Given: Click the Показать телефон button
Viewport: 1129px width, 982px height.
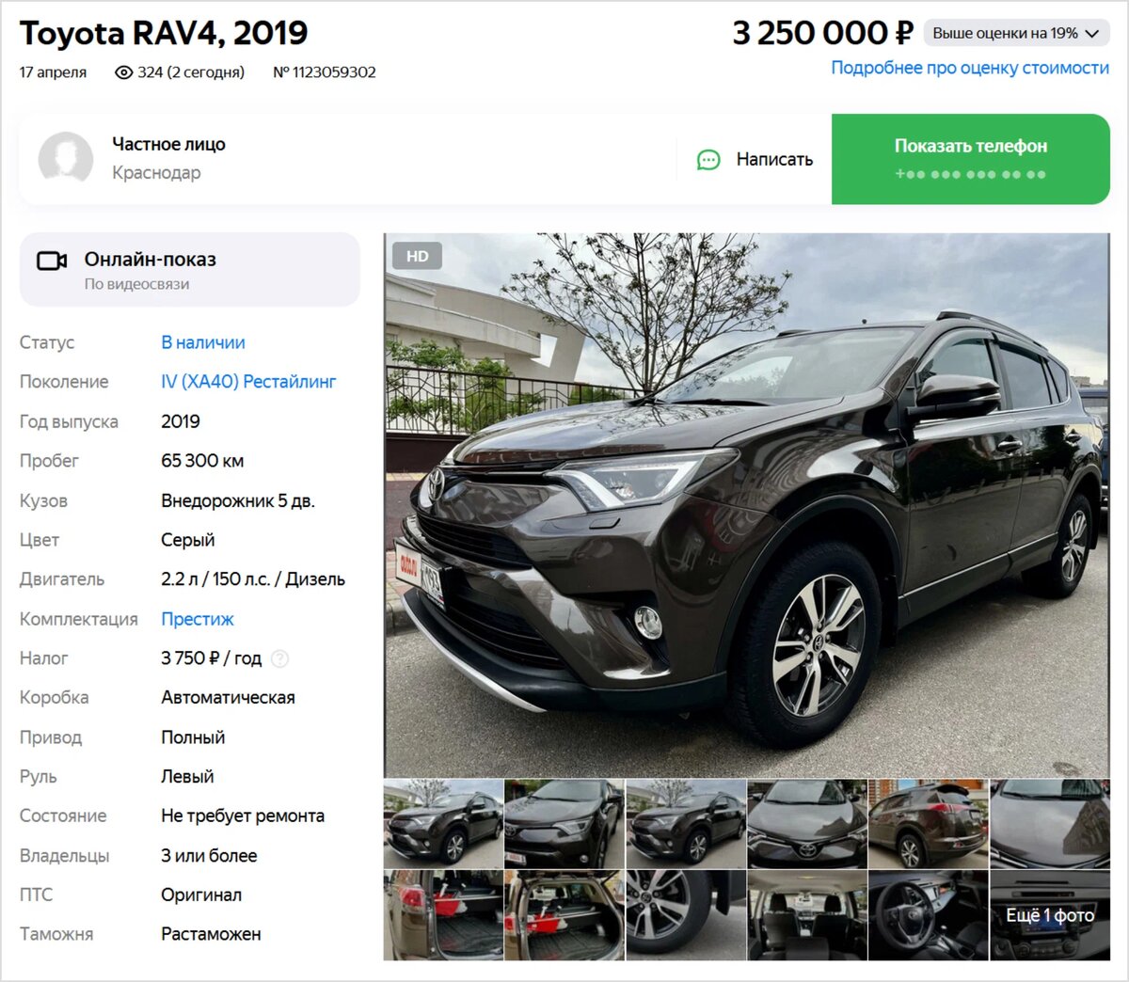Looking at the screenshot, I should pos(971,159).
